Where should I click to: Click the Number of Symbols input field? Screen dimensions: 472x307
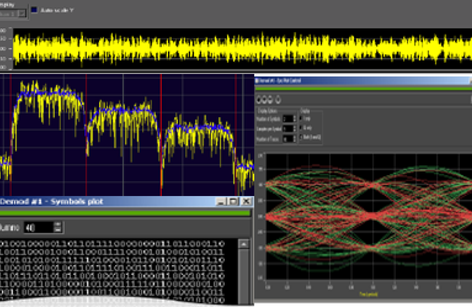click(287, 119)
